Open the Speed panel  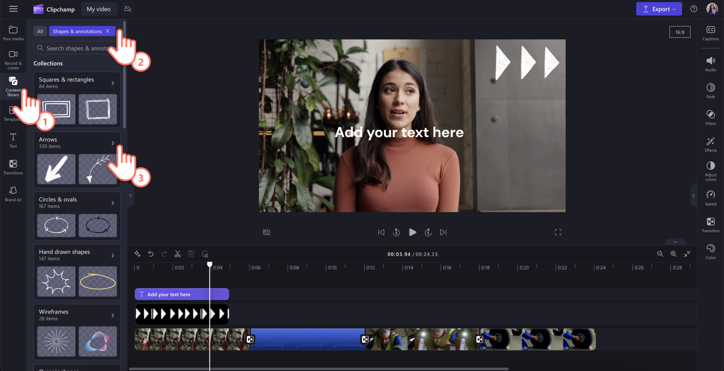tap(711, 198)
